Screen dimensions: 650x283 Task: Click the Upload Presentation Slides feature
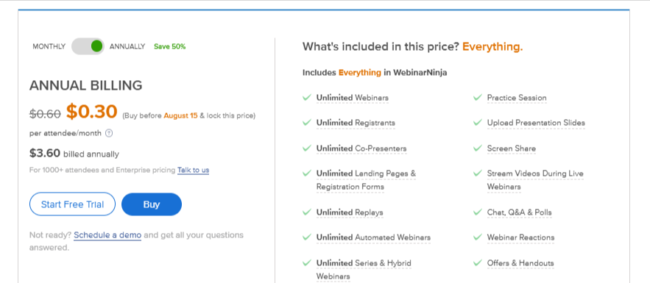point(536,123)
